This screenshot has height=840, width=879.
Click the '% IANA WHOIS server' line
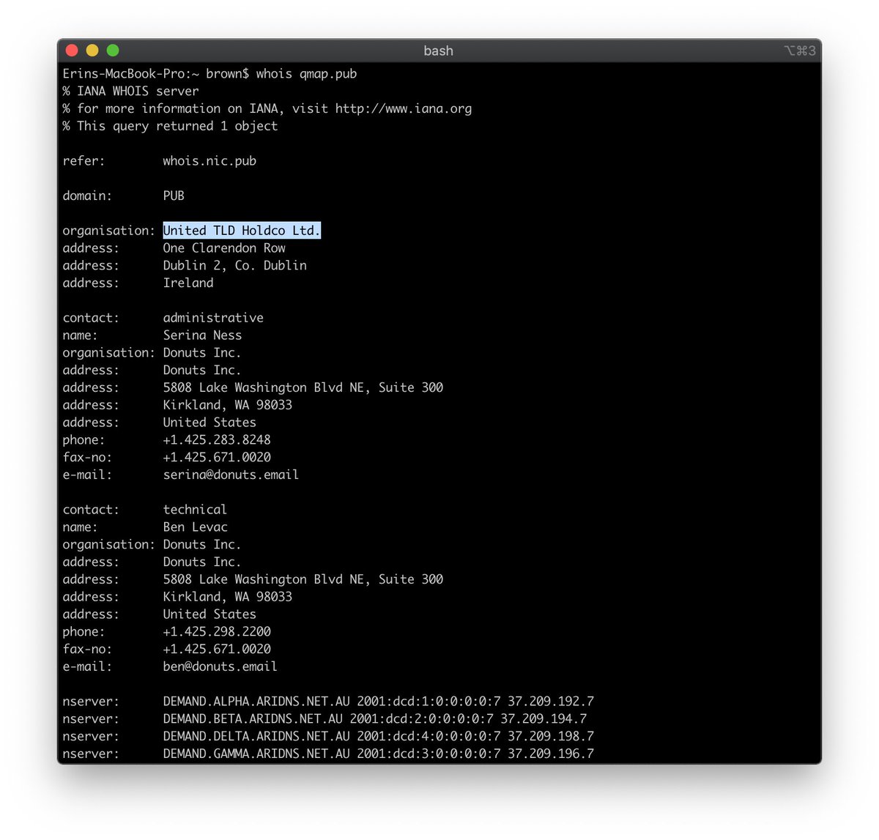pyautogui.click(x=130, y=92)
